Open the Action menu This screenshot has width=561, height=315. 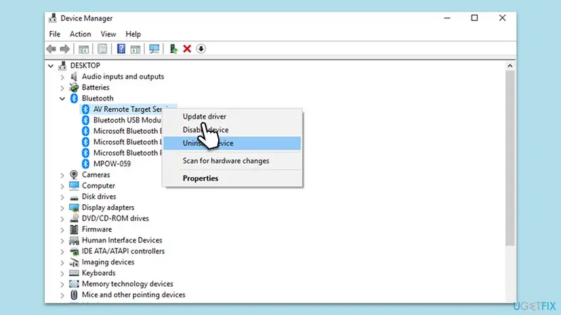pyautogui.click(x=80, y=34)
